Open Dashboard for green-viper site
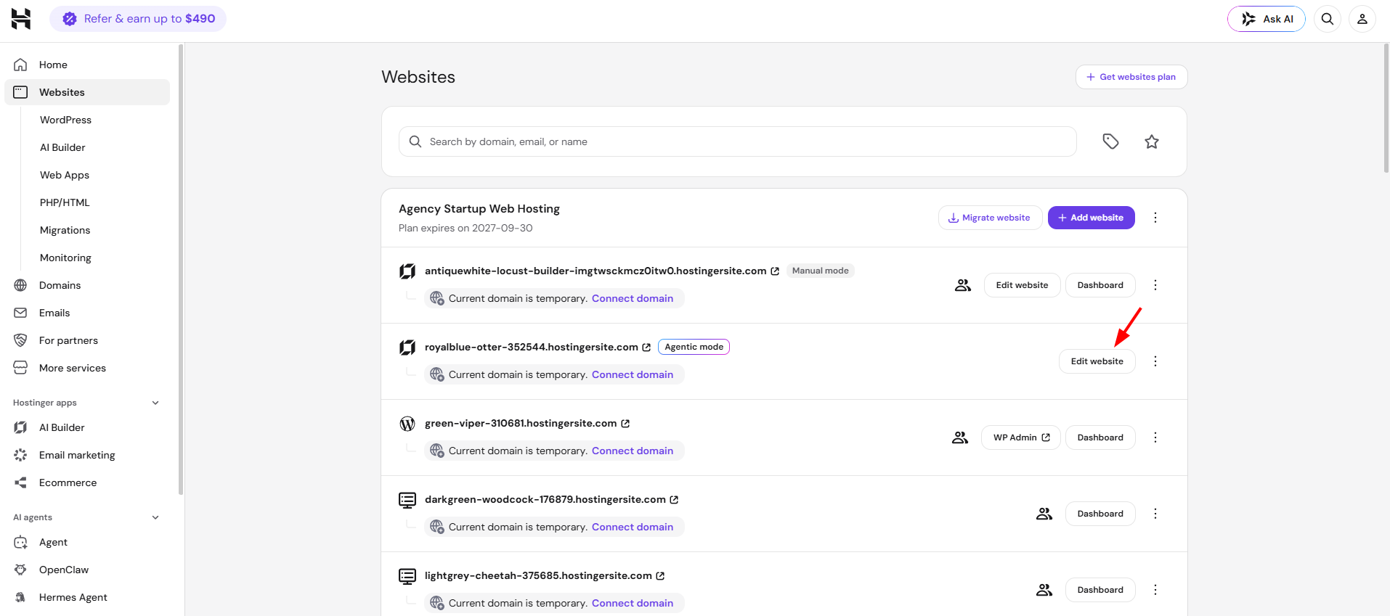Image resolution: width=1390 pixels, height=616 pixels. pos(1100,438)
